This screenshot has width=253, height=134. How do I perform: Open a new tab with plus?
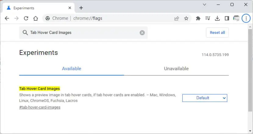point(81,8)
